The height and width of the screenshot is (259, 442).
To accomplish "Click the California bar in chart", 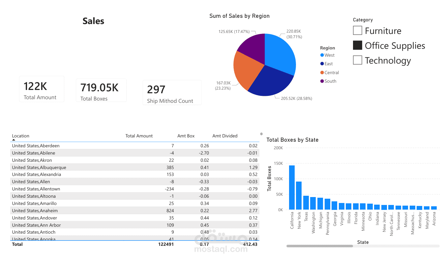I will pos(292,187).
